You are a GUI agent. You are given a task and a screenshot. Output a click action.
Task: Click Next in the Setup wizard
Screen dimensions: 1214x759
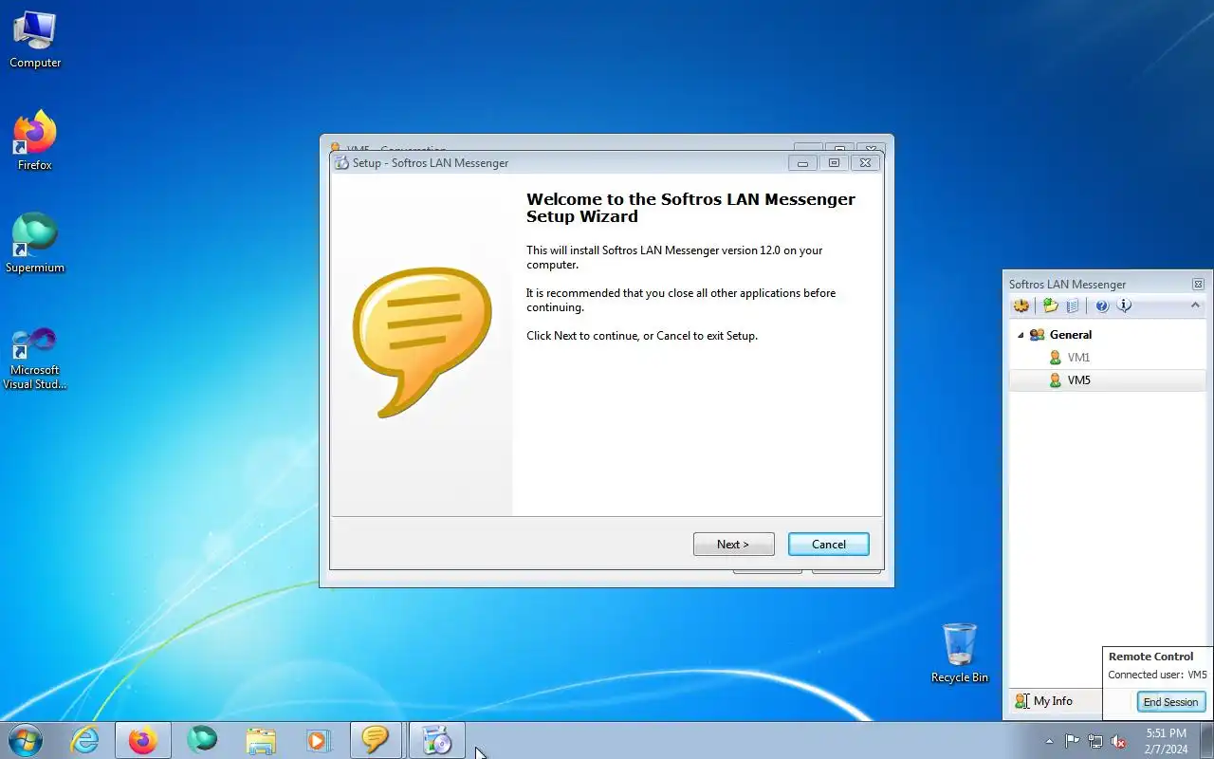click(x=733, y=545)
